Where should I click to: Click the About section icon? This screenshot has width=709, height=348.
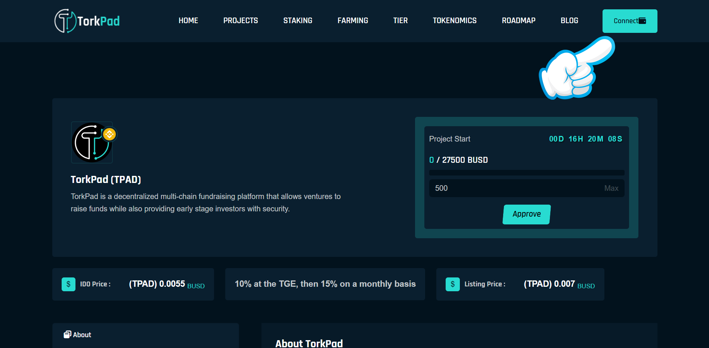67,335
